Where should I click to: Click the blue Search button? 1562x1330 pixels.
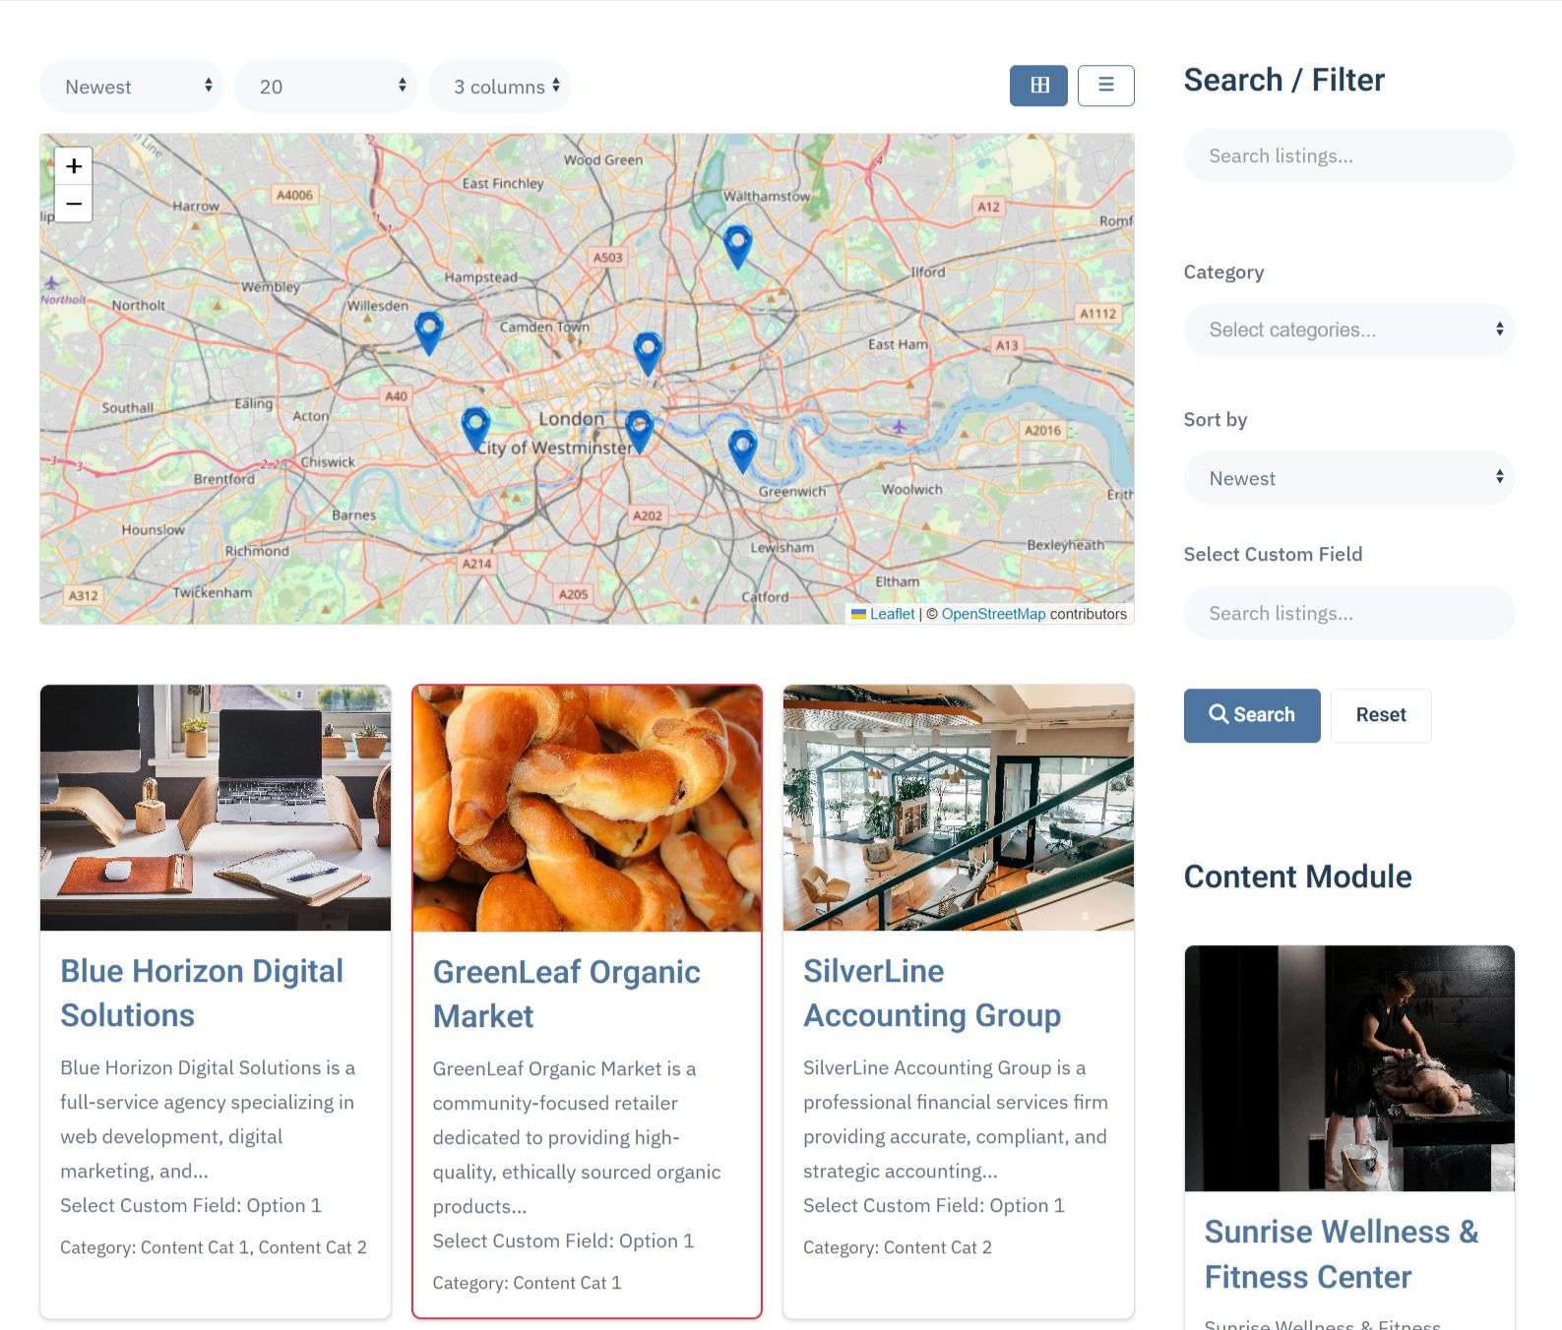click(x=1252, y=715)
